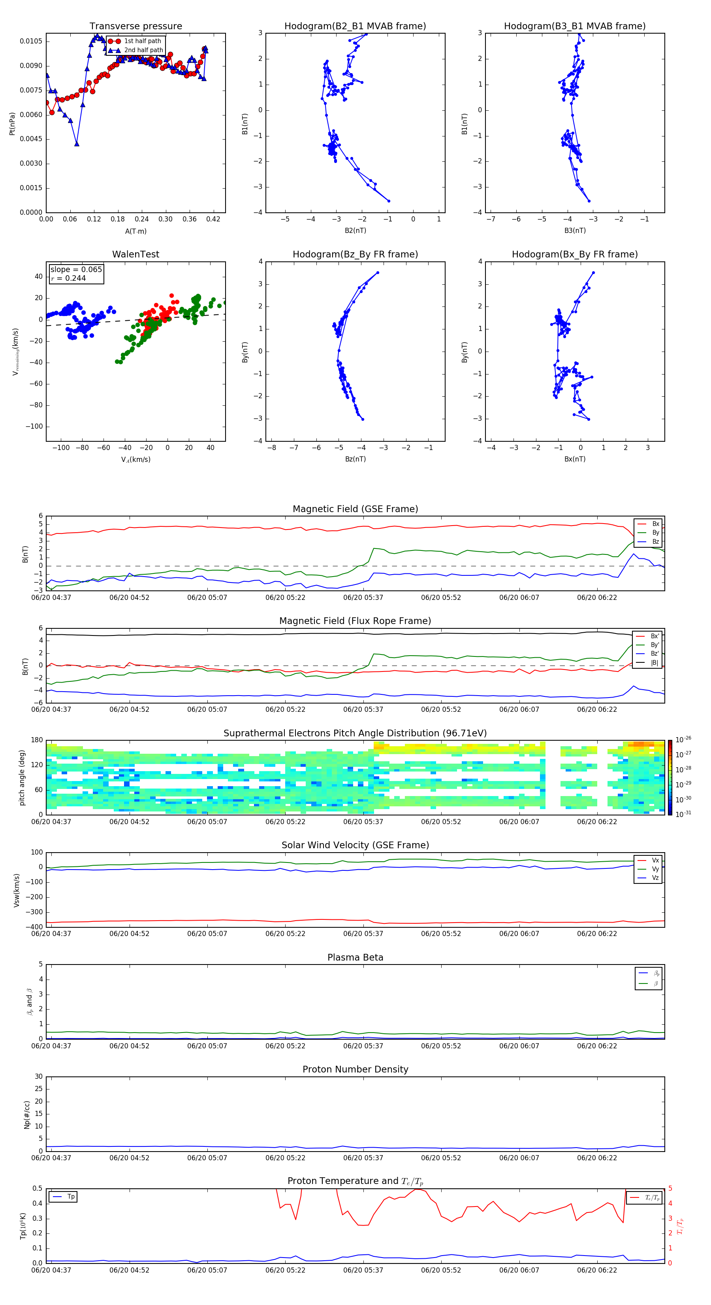Click the 'A(T·m)' x-axis label
The image size is (711, 1305).
135,231
